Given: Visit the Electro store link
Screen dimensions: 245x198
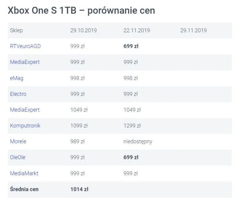Looking at the screenshot, I should pyautogui.click(x=18, y=94).
